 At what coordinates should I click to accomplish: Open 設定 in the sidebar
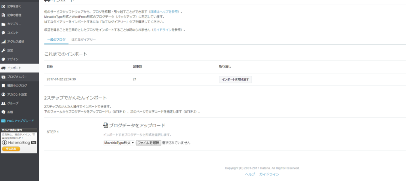pyautogui.click(x=19, y=50)
